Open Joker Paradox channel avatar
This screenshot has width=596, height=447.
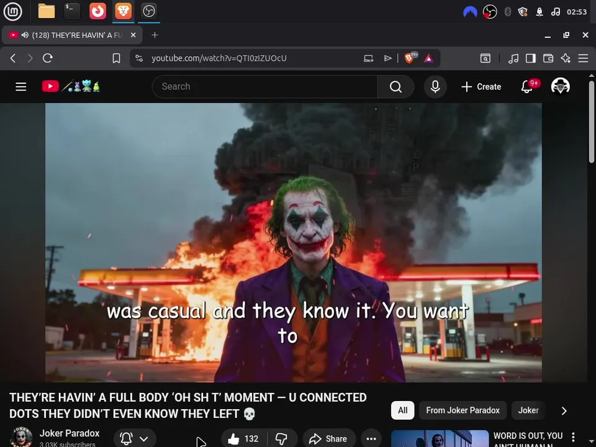(x=20, y=437)
